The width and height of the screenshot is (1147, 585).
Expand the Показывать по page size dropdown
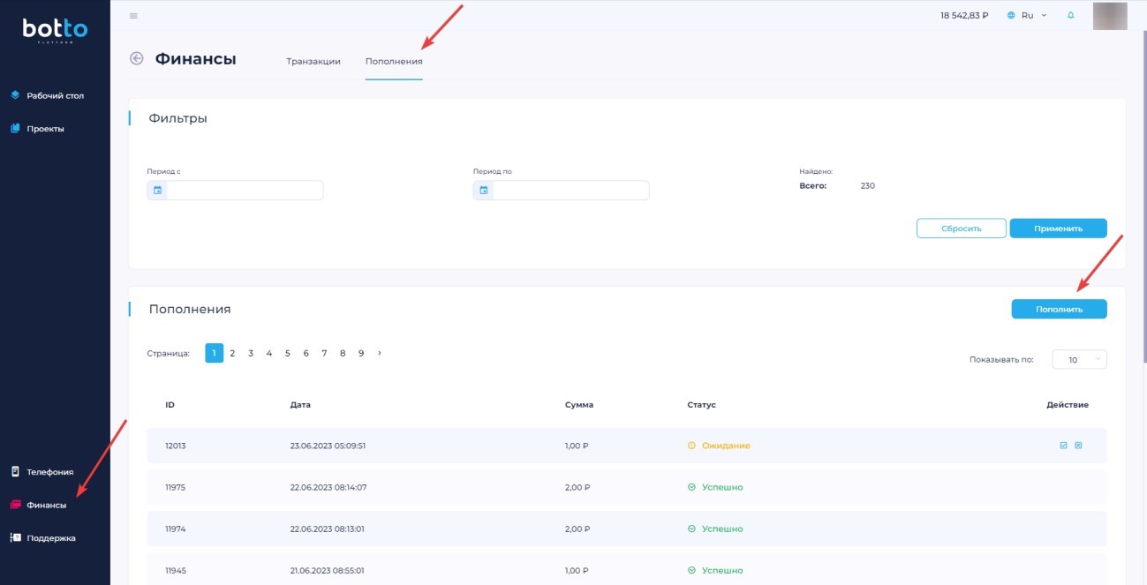(1079, 360)
